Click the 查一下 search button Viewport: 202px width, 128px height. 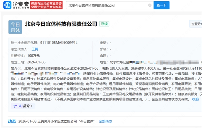tap(161, 5)
